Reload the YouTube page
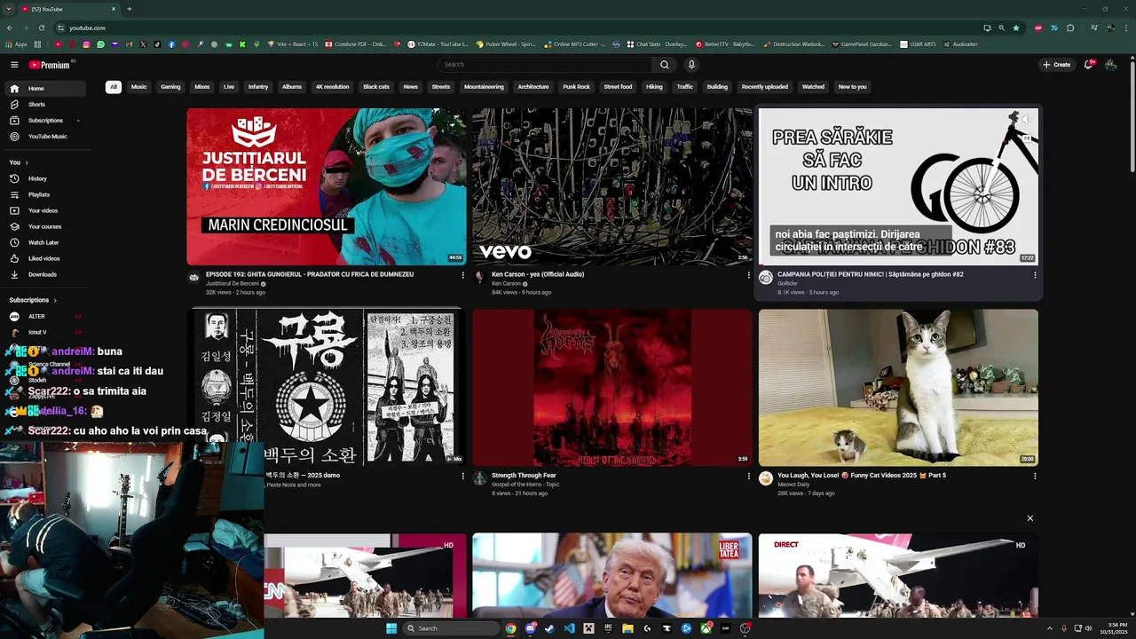 point(41,28)
